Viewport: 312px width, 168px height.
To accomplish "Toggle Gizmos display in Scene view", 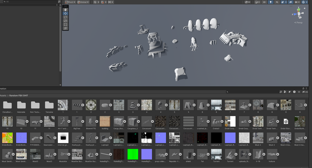I will pos(303,2).
